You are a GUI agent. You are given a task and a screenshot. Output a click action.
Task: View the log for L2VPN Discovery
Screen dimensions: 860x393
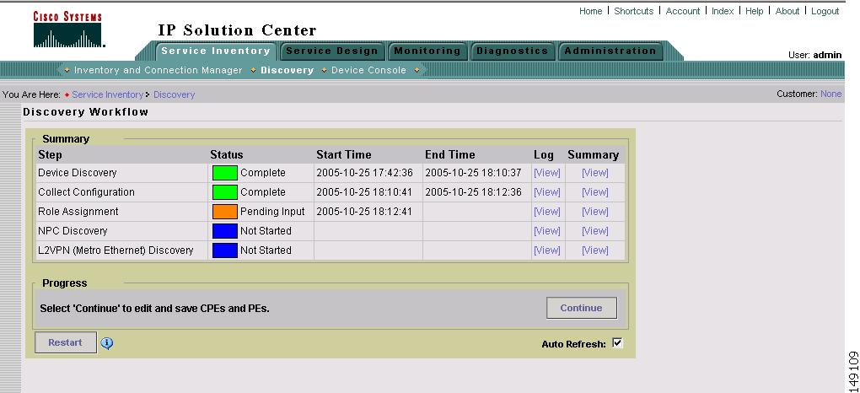[x=547, y=250]
